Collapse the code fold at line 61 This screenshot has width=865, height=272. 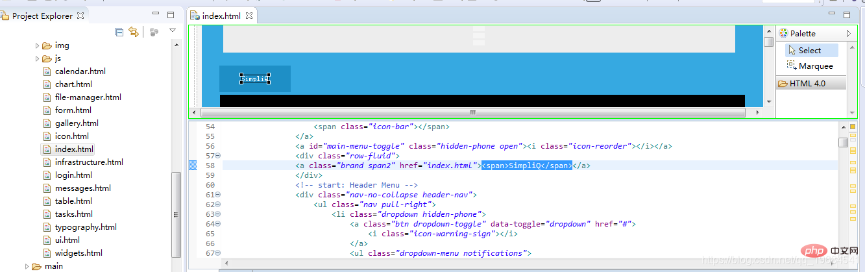click(218, 195)
